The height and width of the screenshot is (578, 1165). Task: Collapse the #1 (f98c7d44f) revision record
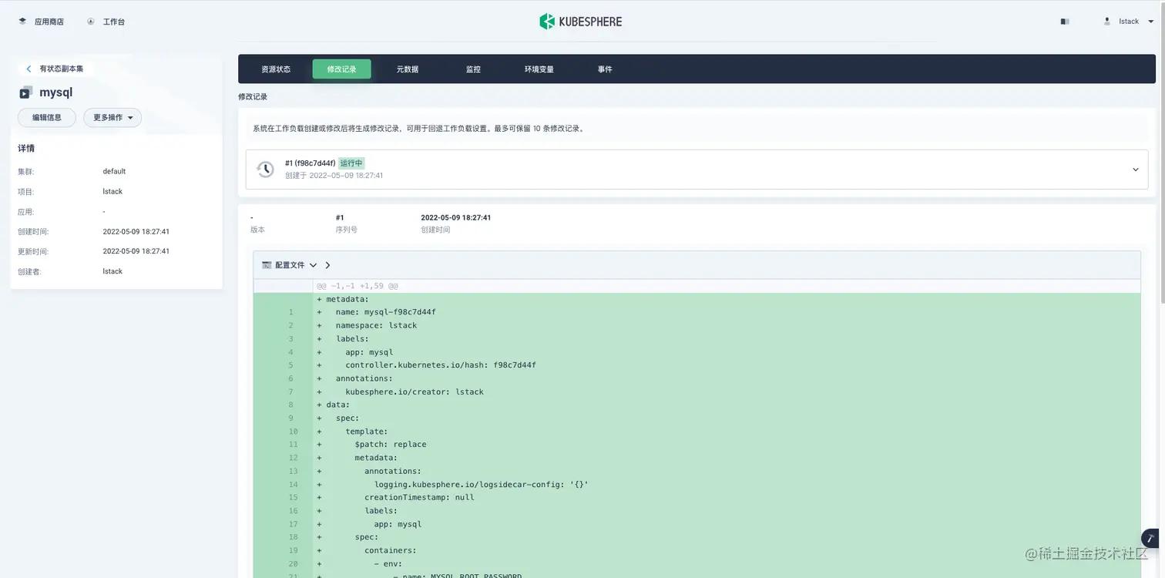point(1135,170)
